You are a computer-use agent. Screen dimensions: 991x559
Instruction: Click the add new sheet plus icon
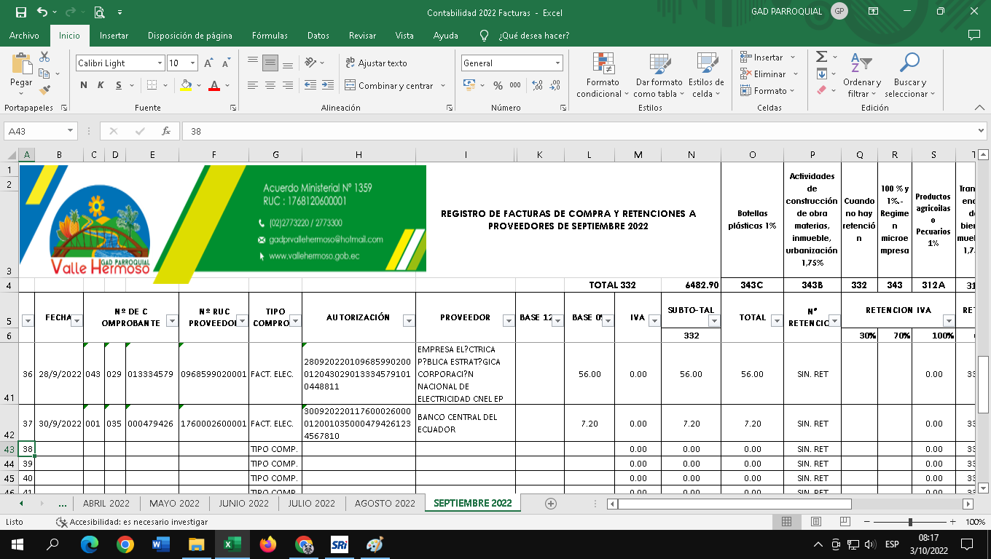551,504
